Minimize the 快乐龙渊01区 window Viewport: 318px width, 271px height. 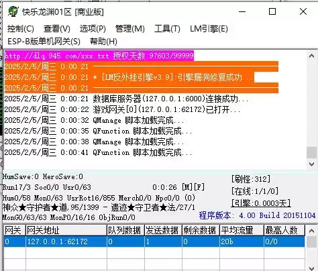[x=242, y=11]
